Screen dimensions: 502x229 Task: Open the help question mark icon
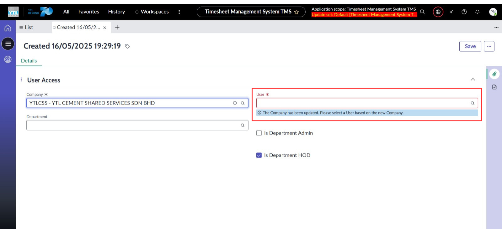click(x=464, y=12)
